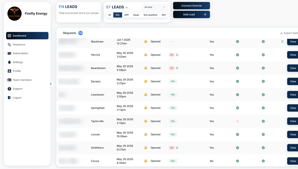Click the document icon in Beardstown row
Image resolution: width=298 pixels, height=169 pixels.
coord(177,68)
